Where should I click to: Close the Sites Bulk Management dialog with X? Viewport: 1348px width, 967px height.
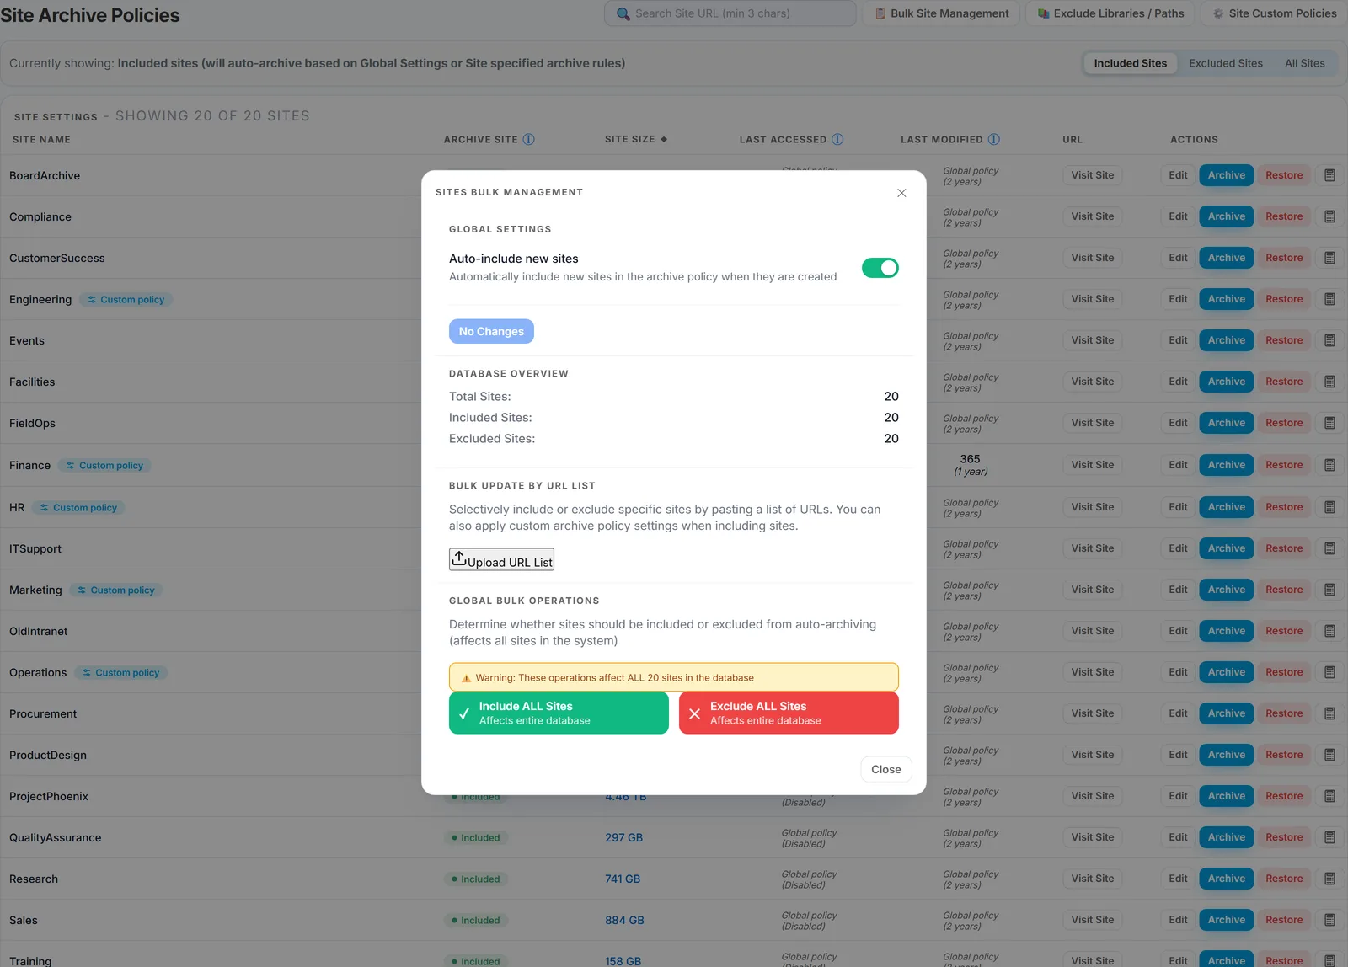(901, 193)
